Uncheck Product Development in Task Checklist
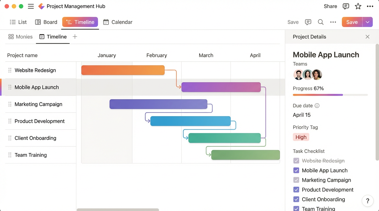The width and height of the screenshot is (379, 211). [296, 190]
